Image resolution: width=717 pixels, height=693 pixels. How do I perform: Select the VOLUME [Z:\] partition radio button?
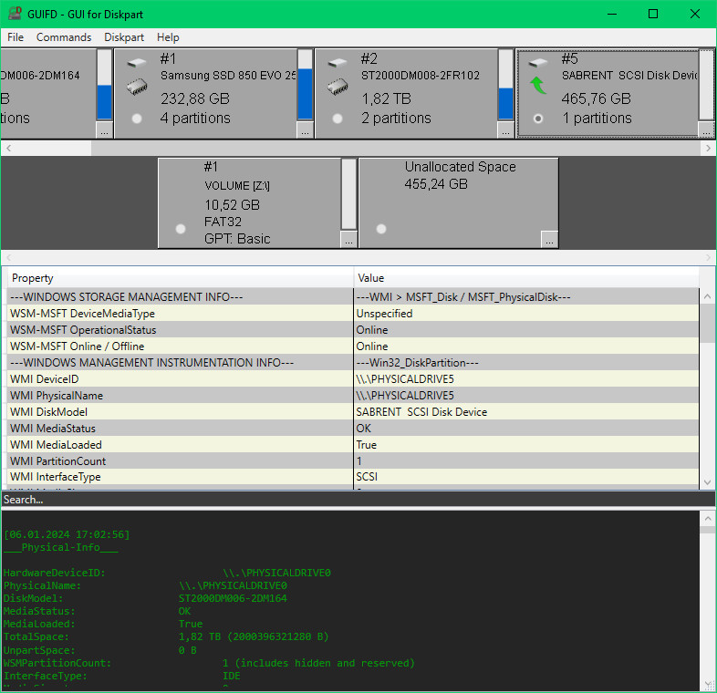tap(181, 229)
